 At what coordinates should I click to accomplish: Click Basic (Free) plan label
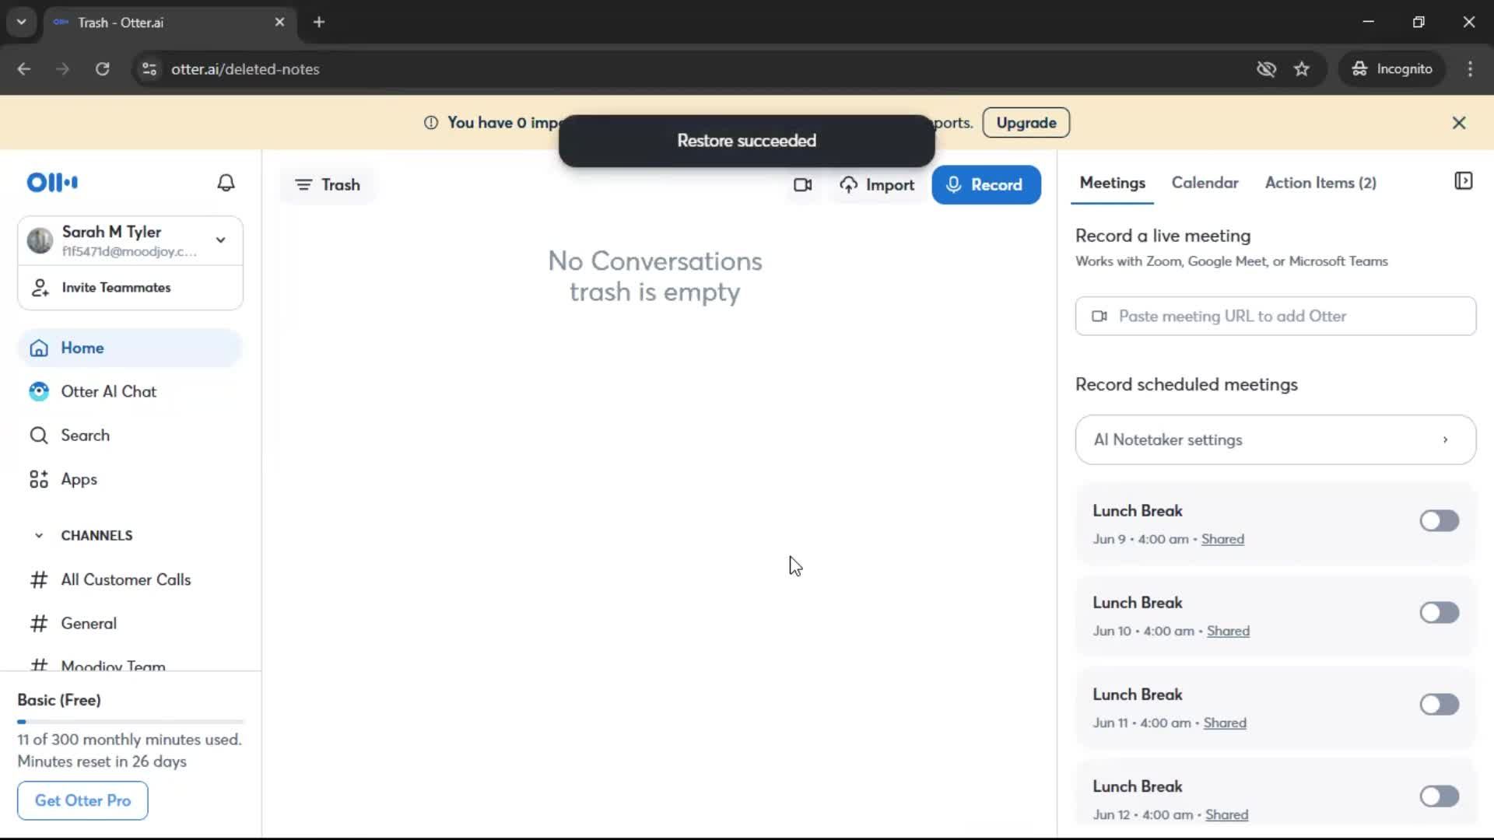pos(59,700)
